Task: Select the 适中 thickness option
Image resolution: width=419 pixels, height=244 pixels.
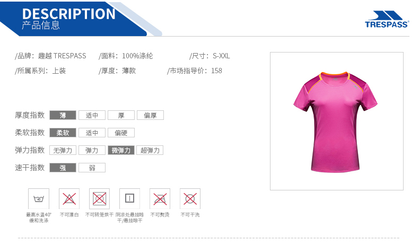Action: click(92, 115)
